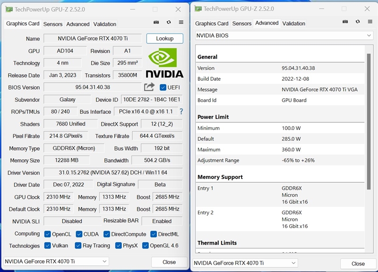This screenshot has width=378, height=272.
Task: Click the Maximum power limit 360.0 W value
Action: 291,150
